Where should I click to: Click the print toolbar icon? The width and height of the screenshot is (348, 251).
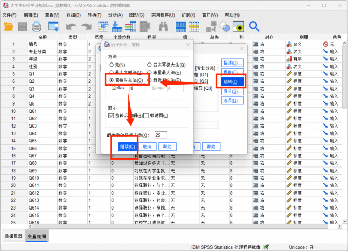click(x=37, y=26)
